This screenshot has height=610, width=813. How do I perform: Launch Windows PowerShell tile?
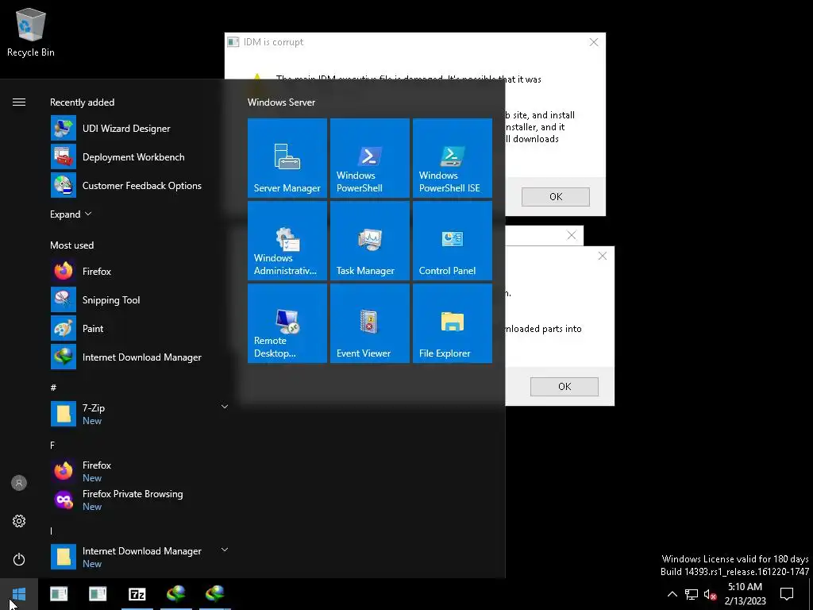(x=370, y=158)
